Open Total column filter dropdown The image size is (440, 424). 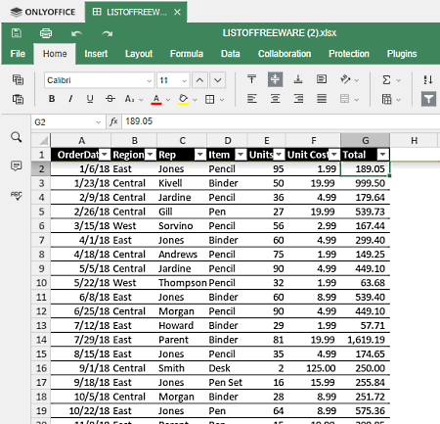[x=383, y=155]
